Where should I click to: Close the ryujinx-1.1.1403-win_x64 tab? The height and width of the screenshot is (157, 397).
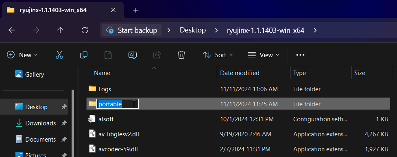click(x=113, y=10)
